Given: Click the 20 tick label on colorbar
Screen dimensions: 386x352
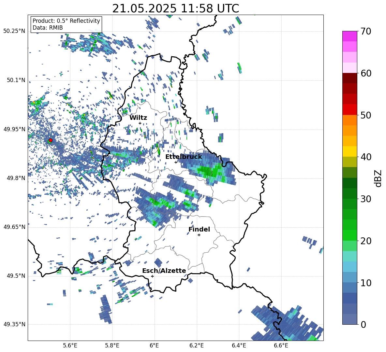Looking at the screenshot, I should [x=366, y=241].
